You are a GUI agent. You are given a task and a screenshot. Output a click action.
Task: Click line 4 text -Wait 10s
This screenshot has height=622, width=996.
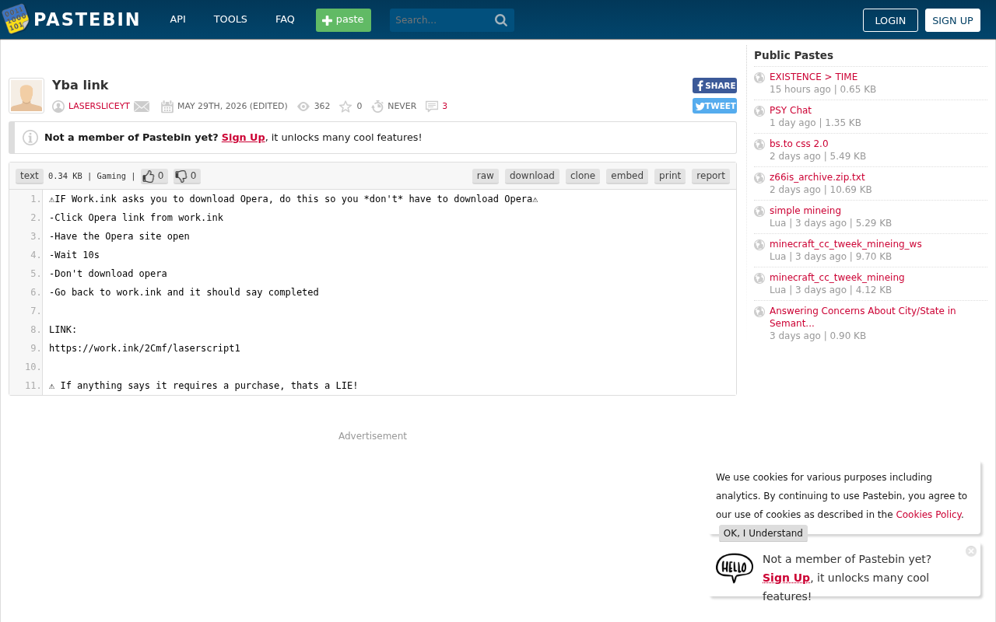point(74,255)
